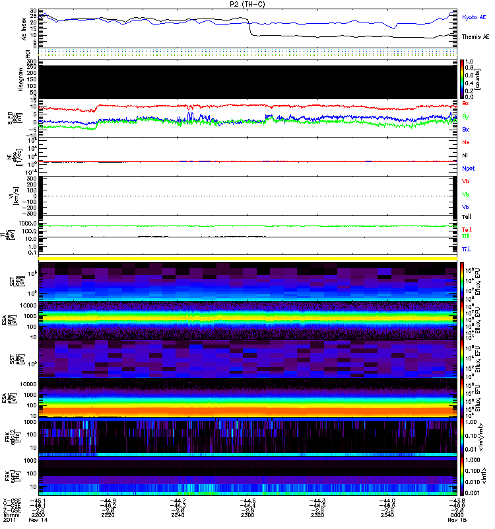Select the red Bz legend label

(465, 104)
